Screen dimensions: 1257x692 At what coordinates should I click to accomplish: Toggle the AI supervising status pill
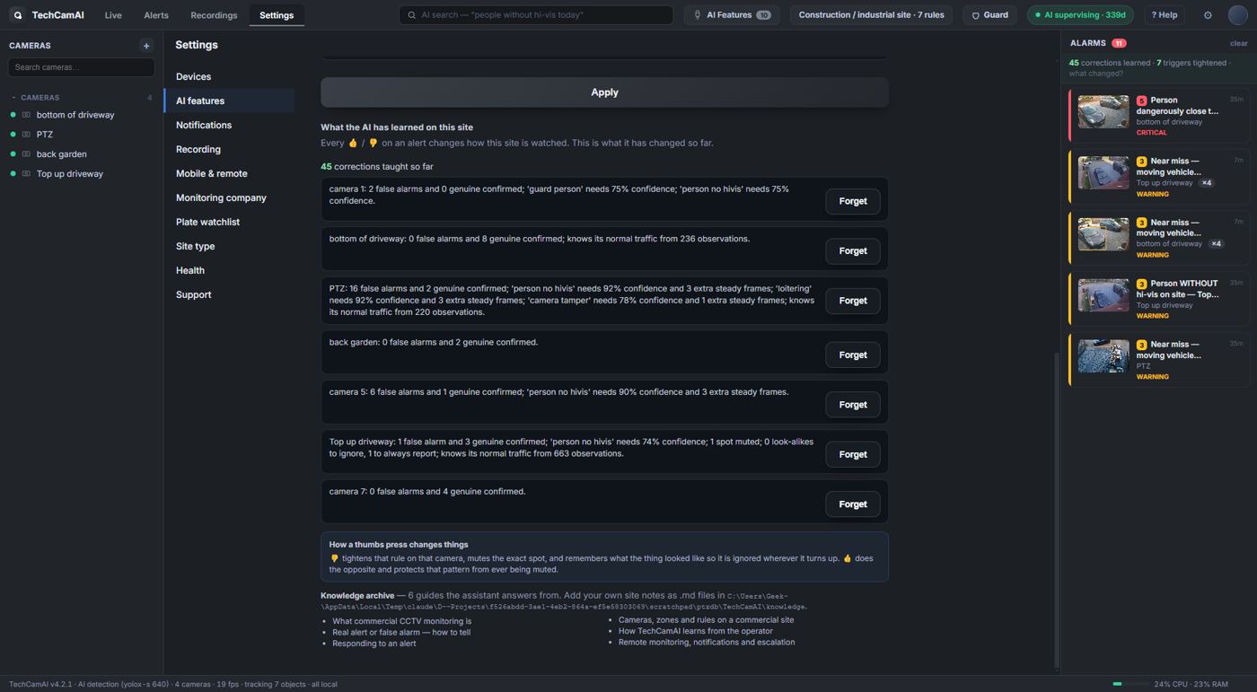tap(1080, 15)
